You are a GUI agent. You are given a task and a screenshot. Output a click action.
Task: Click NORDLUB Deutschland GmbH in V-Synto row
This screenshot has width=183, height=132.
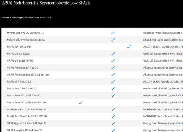tap(163, 116)
